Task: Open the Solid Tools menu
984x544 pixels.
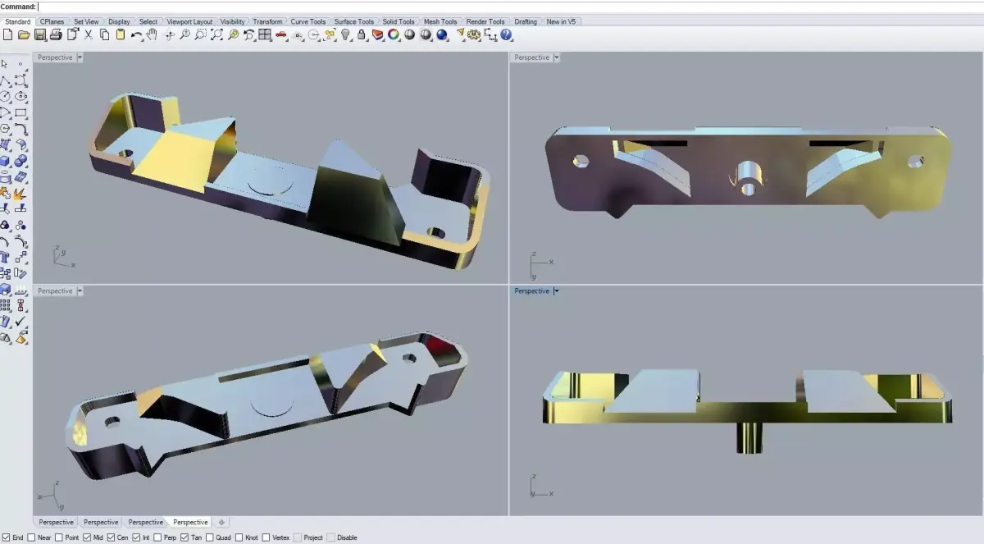Action: tap(399, 21)
